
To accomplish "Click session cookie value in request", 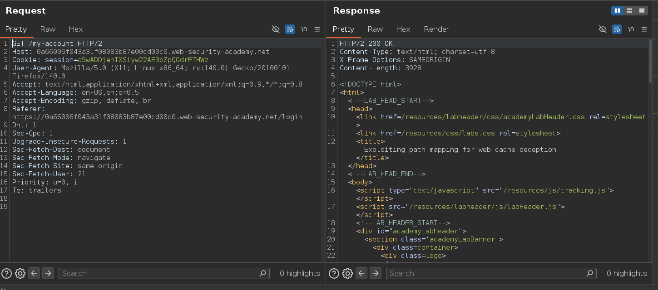I will click(143, 60).
